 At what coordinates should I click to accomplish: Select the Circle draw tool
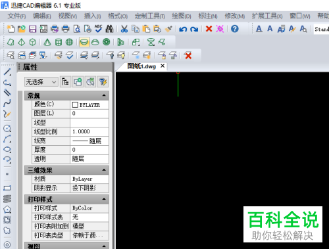[7, 128]
